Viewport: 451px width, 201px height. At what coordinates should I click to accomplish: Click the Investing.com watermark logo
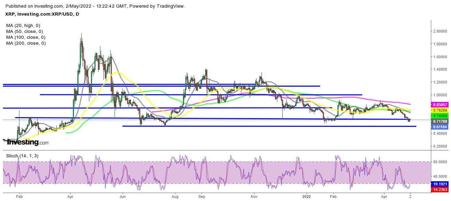pyautogui.click(x=28, y=142)
